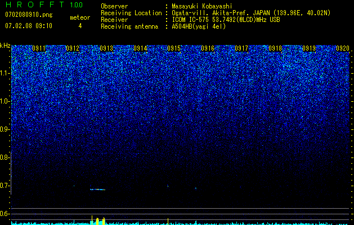Click the bright meteor echo streak near 0.7 kHz
The height and width of the screenshot is (225, 354).
click(x=97, y=190)
